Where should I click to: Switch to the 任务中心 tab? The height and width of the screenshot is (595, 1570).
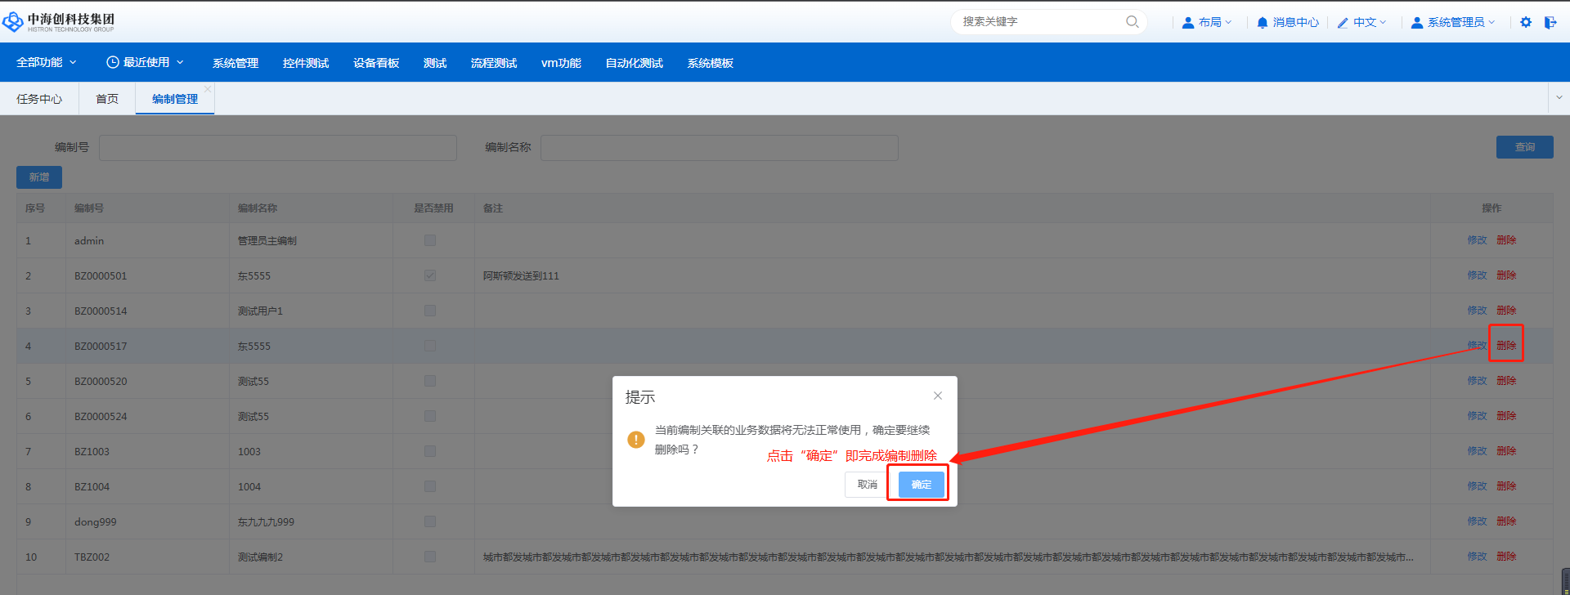tap(39, 99)
